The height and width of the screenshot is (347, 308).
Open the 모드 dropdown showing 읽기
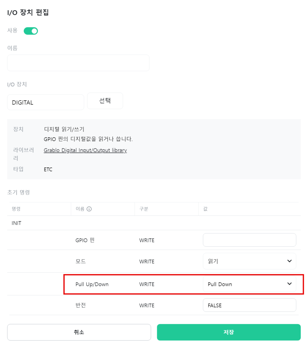point(249,261)
